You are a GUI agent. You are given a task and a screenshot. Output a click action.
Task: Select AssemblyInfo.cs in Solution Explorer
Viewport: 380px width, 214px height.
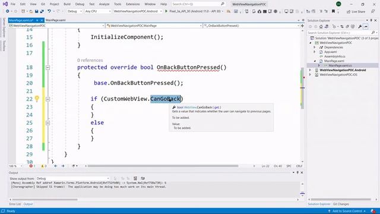click(335, 56)
